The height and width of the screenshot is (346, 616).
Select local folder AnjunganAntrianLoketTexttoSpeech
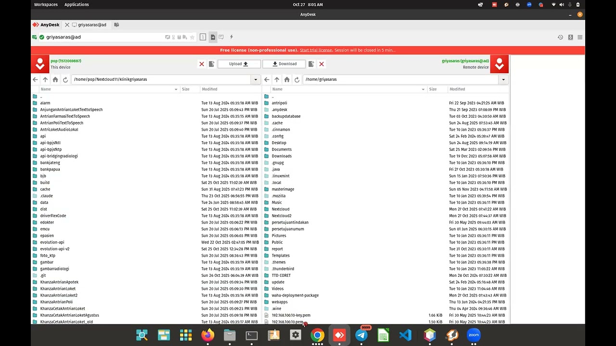tap(71, 110)
